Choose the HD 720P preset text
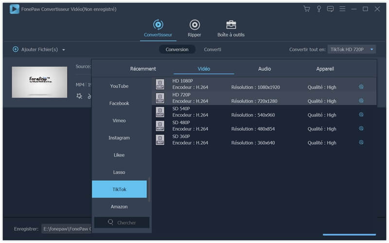Image resolution: width=389 pixels, height=243 pixels. point(181,95)
